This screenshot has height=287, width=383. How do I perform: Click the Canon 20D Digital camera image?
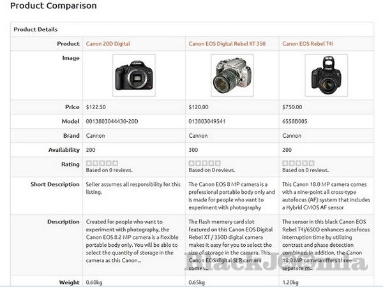tap(133, 75)
